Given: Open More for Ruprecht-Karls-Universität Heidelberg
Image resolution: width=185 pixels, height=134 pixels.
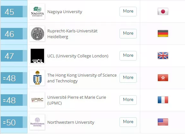Looking at the screenshot, I should (128, 34).
